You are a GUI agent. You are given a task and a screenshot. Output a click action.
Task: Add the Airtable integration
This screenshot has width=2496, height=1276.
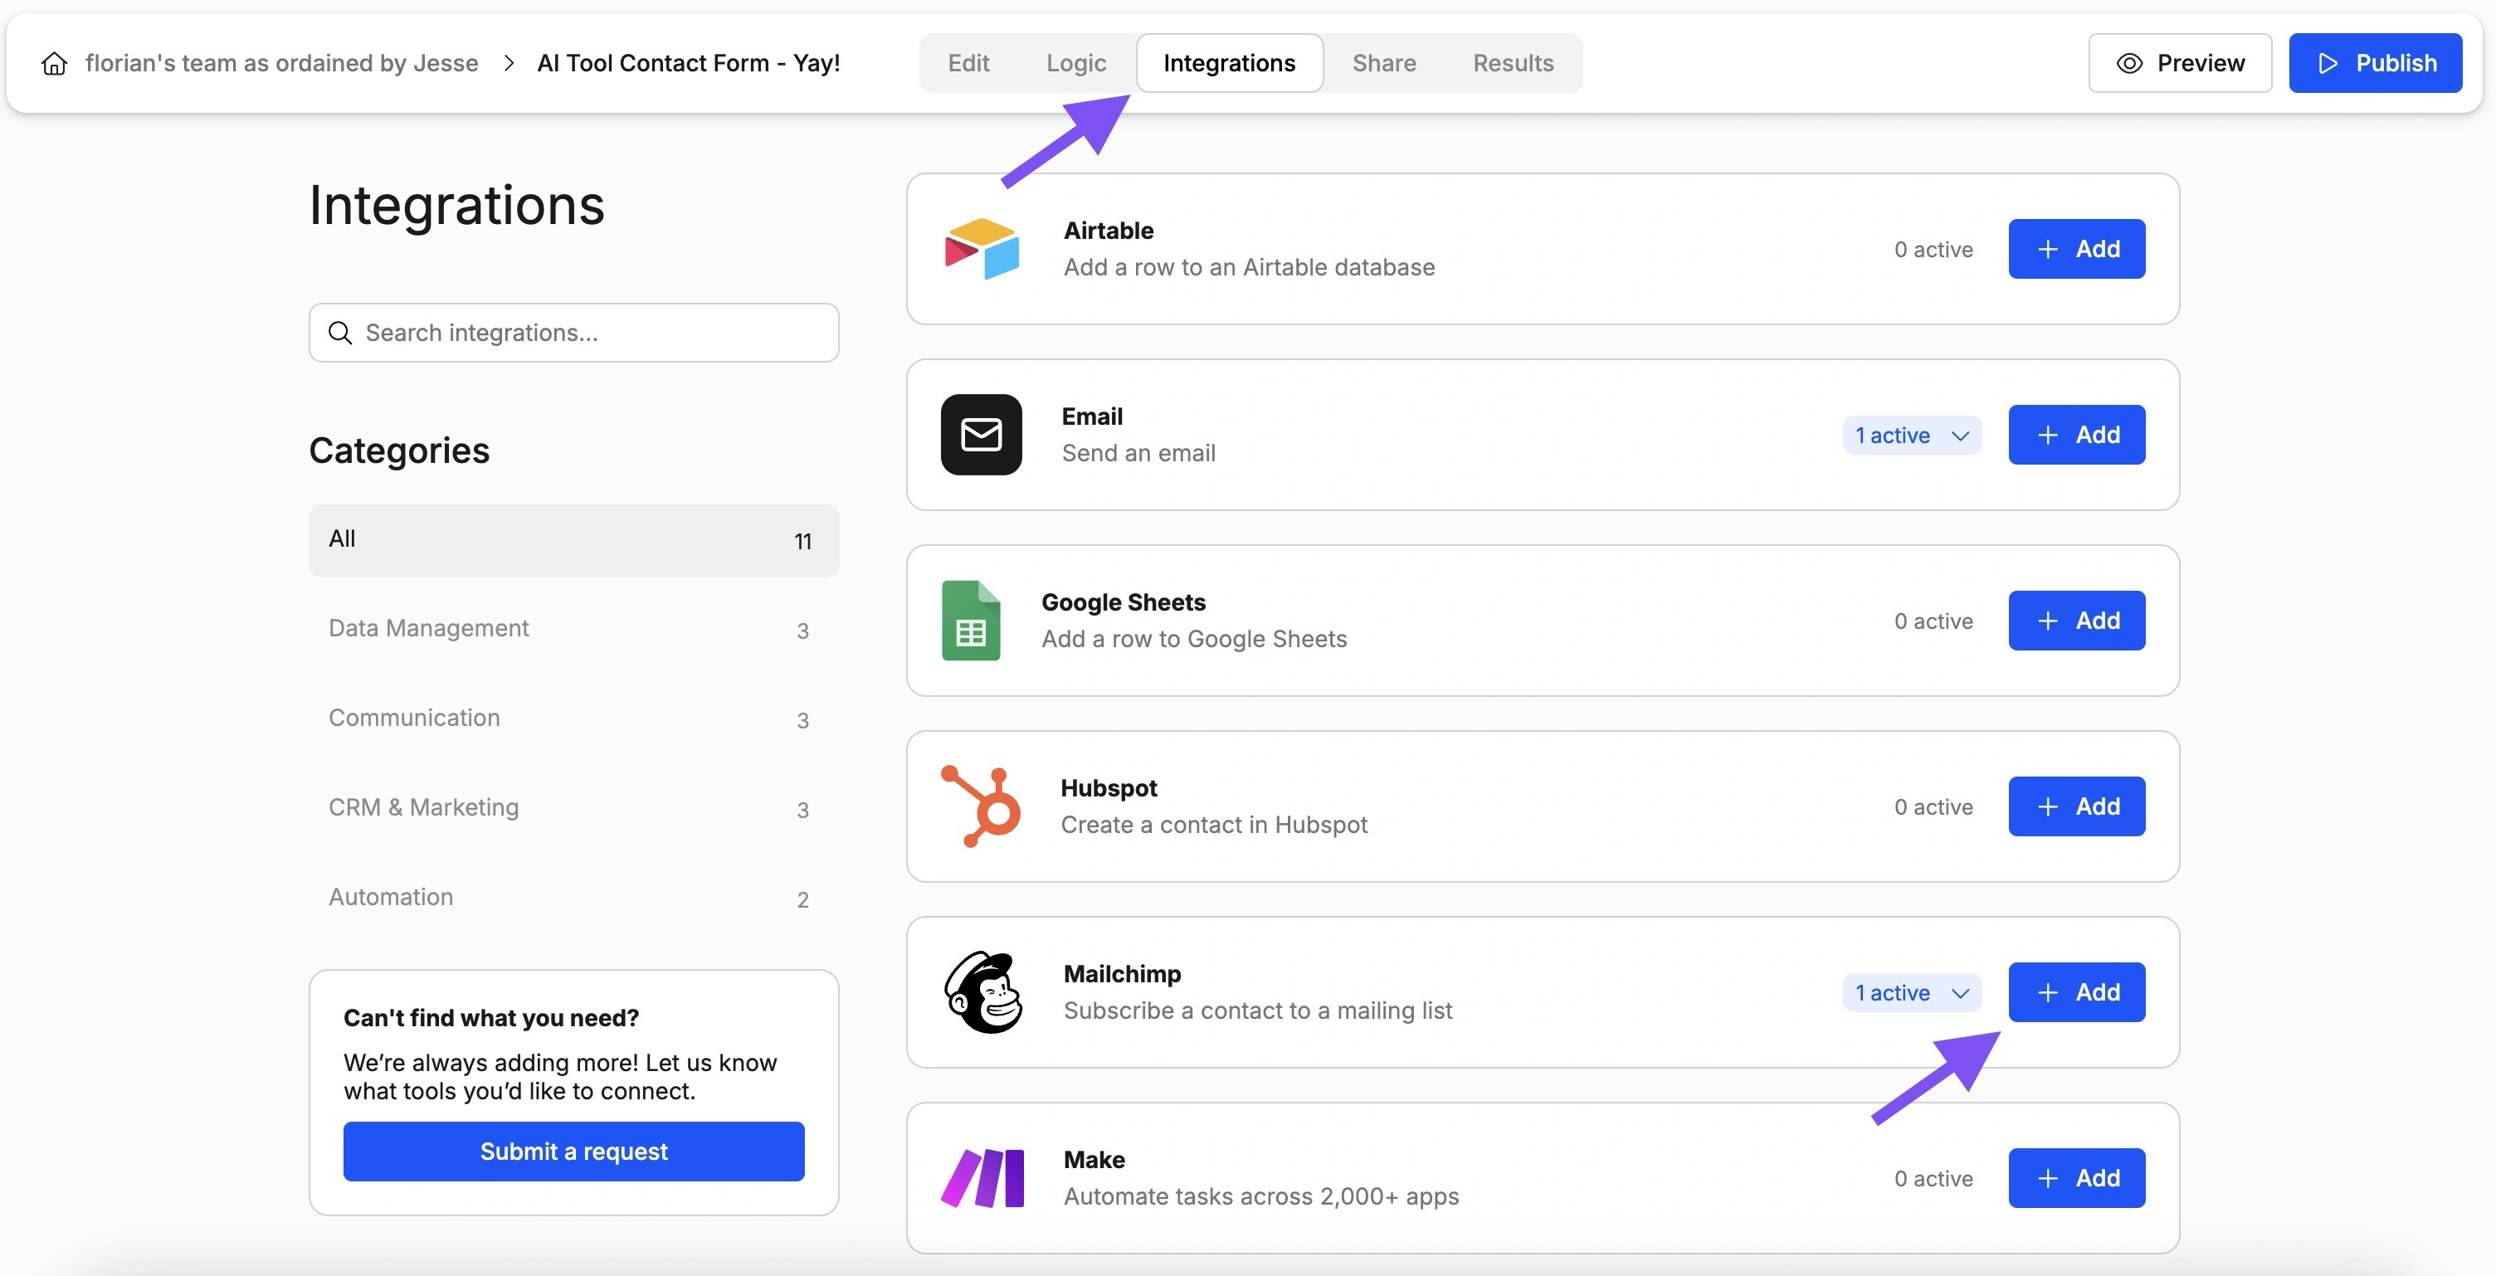coord(2076,249)
